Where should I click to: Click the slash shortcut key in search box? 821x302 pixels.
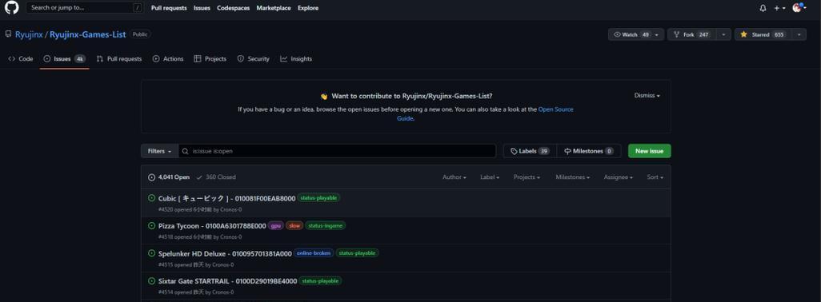(x=137, y=8)
